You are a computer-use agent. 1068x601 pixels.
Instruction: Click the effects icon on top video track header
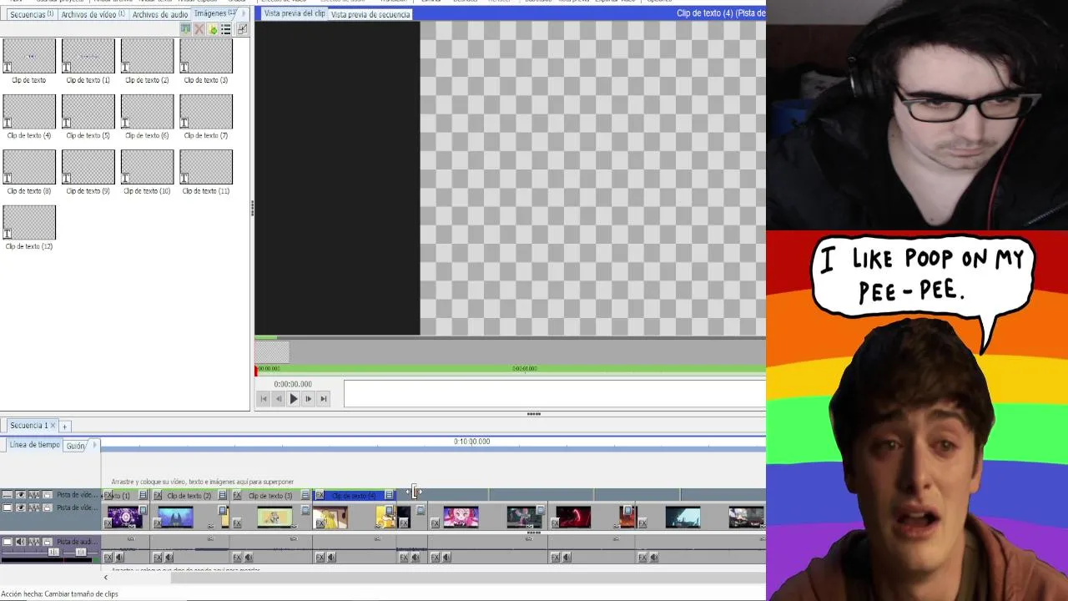click(x=34, y=495)
